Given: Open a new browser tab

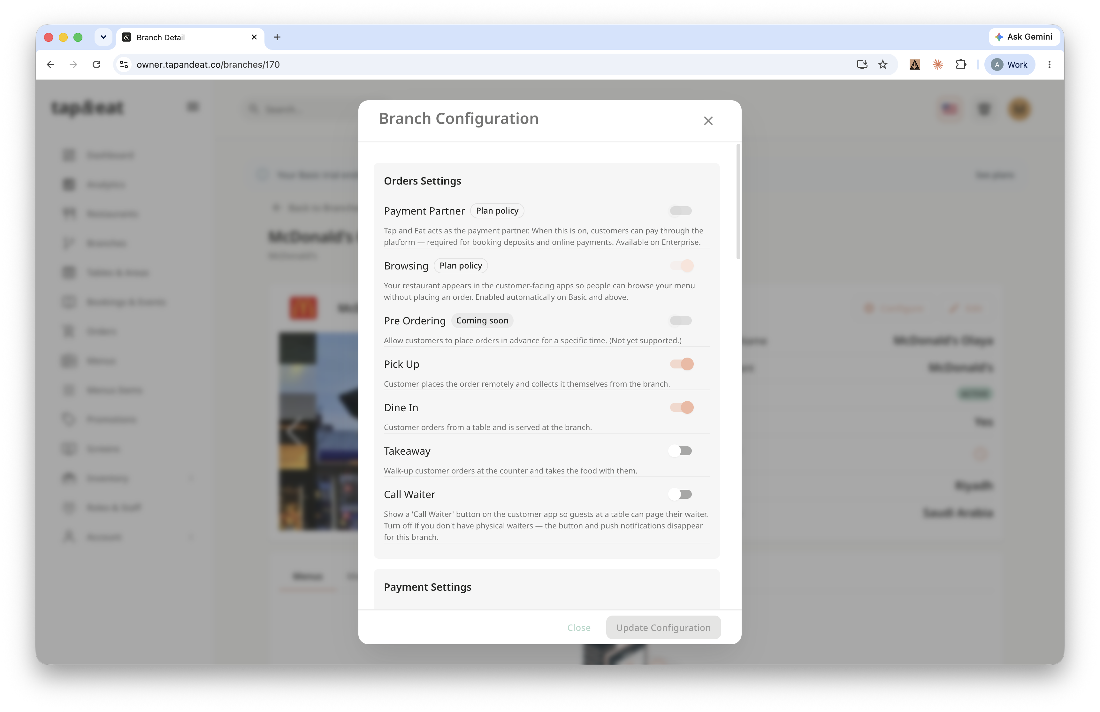Looking at the screenshot, I should tap(277, 37).
